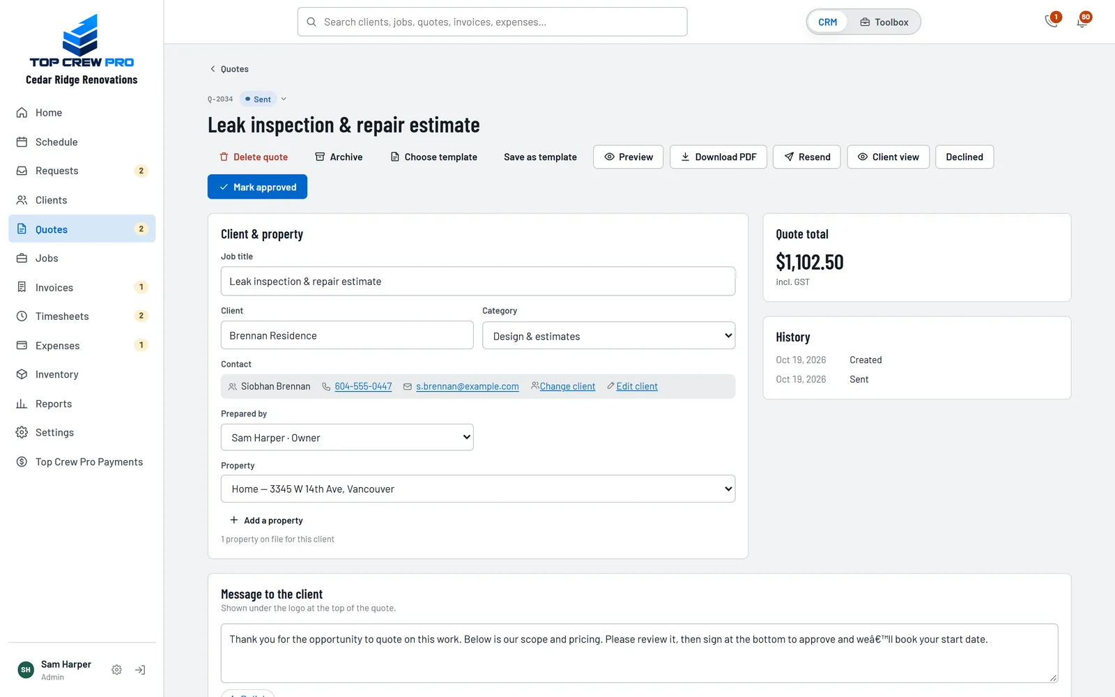Switch to CRM mode
The height and width of the screenshot is (697, 1115).
[827, 22]
